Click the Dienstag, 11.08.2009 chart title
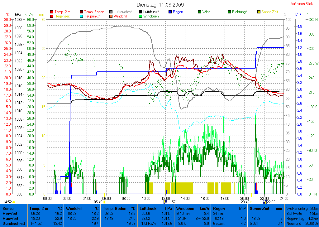The height and width of the screenshot is (227, 319). pyautogui.click(x=160, y=5)
